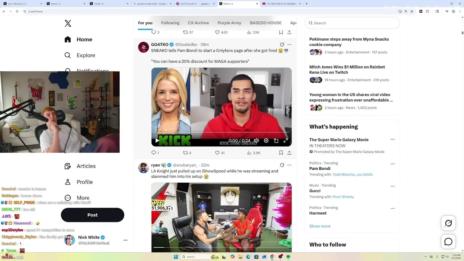Screen dimensions: 464x261
Task: Open the NICK WHITE VS VAGABOND browser tab
Action: [282, 4]
